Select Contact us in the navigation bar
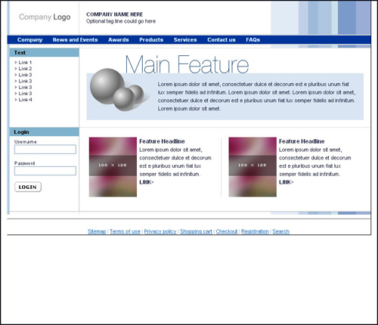The width and height of the screenshot is (378, 325). coord(222,40)
